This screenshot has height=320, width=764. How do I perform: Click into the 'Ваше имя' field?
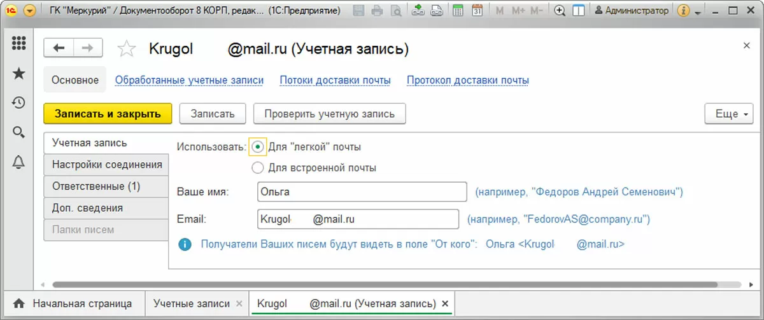[362, 191]
